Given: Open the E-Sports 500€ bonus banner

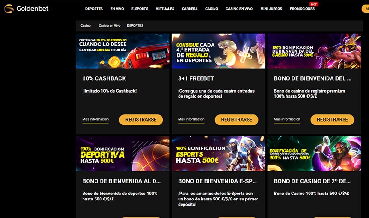Looking at the screenshot, I should pos(218,154).
